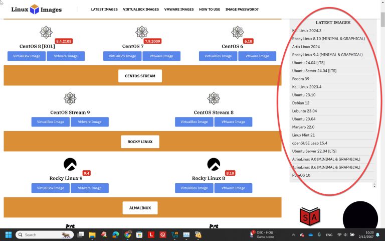Click the Rocky Linux 9.4 version badge

point(86,173)
